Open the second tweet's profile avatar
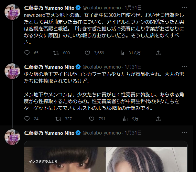Viewport: 196px width, 172px height. click(x=12, y=71)
